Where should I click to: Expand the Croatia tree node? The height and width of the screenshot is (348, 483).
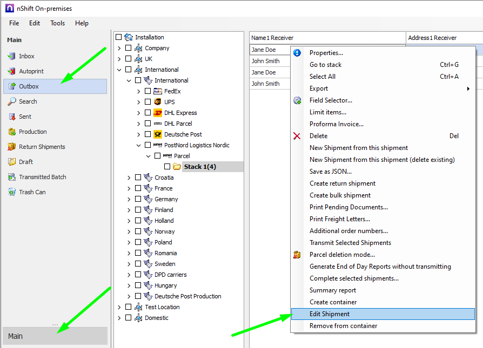129,178
